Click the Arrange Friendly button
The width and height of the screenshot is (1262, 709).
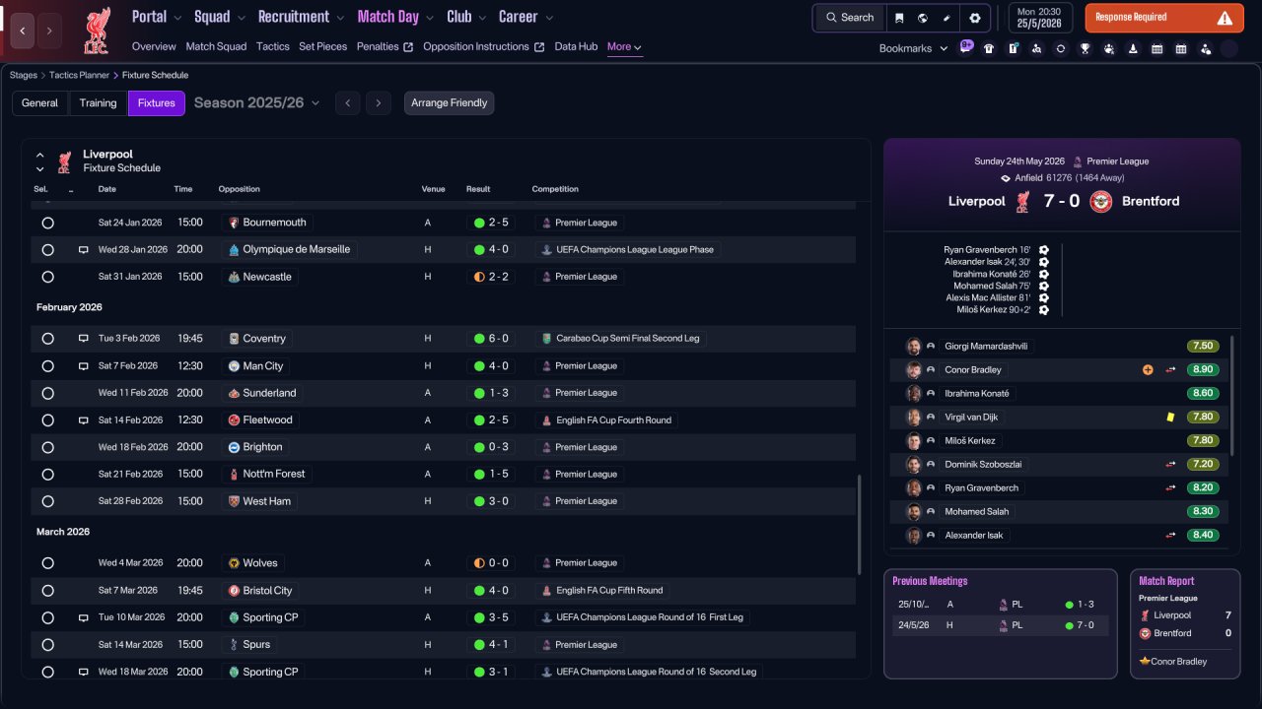(x=449, y=103)
